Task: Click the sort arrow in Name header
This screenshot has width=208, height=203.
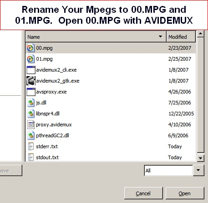Action: click(x=160, y=36)
